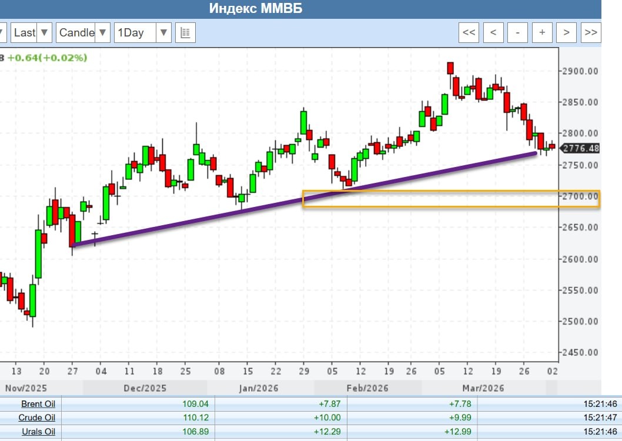Open the Candle chart type dropdown
This screenshot has height=441, width=622.
[83, 32]
